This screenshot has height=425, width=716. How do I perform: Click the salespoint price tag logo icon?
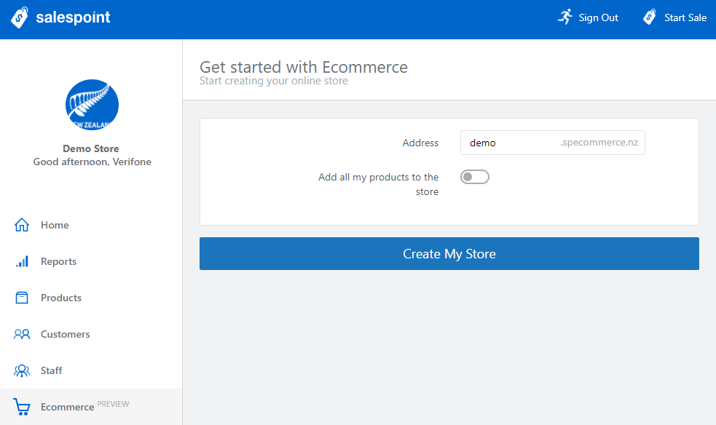[19, 17]
